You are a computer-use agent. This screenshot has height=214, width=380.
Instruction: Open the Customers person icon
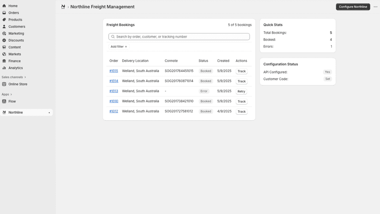click(x=4, y=27)
